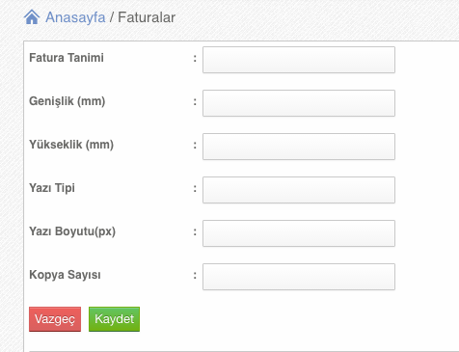The width and height of the screenshot is (459, 352).
Task: Click the colon beside Kopya Sayısı
Action: 195,275
